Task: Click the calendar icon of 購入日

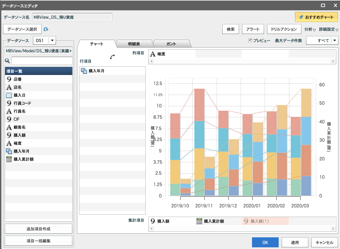Action: tap(9, 95)
